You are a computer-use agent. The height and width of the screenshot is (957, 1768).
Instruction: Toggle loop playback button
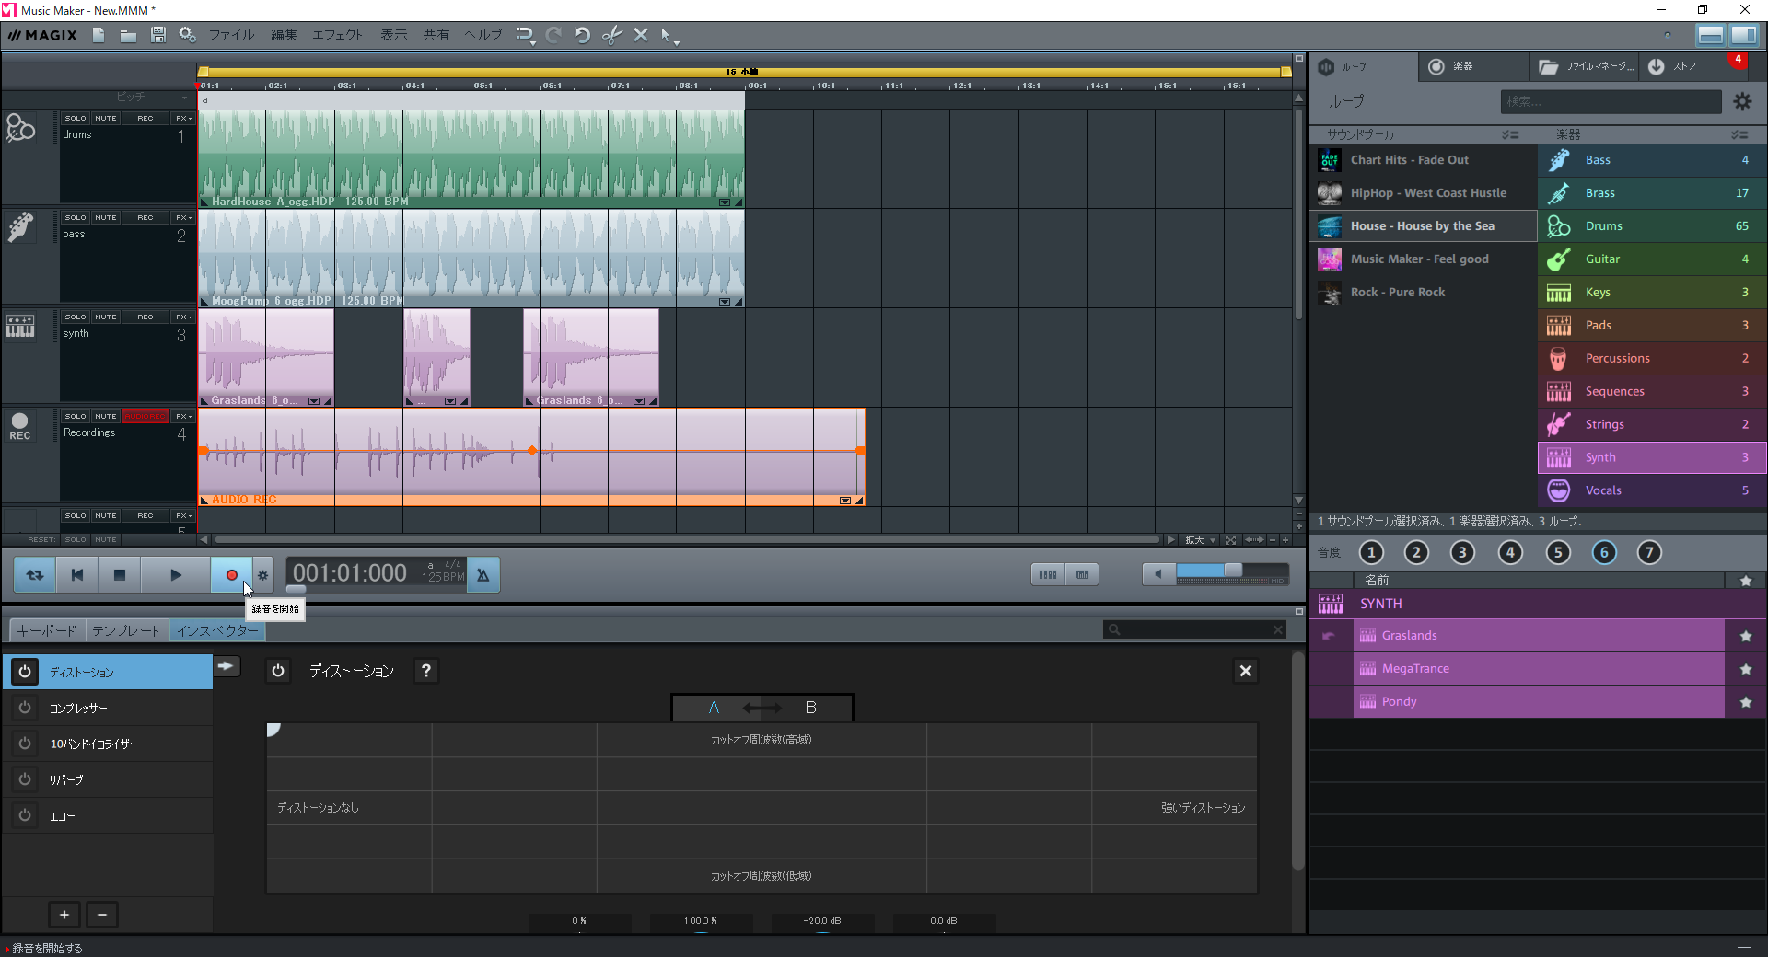tap(35, 575)
